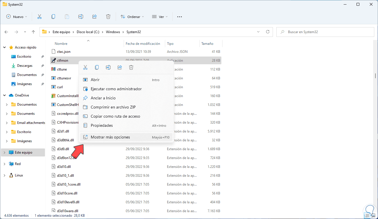
Task: Copy ctfmon using context menu copy icon
Action: pos(97,67)
